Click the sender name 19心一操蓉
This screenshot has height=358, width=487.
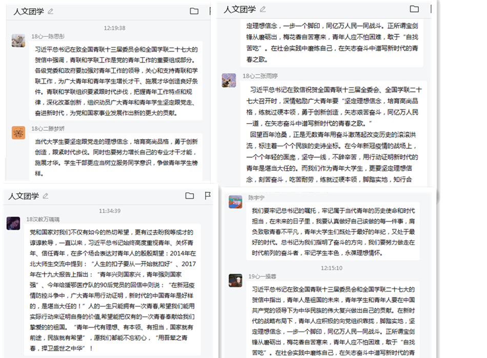(x=262, y=277)
